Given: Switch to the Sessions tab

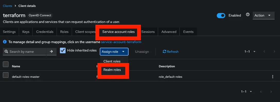Looking at the screenshot, I should pyautogui.click(x=148, y=32).
